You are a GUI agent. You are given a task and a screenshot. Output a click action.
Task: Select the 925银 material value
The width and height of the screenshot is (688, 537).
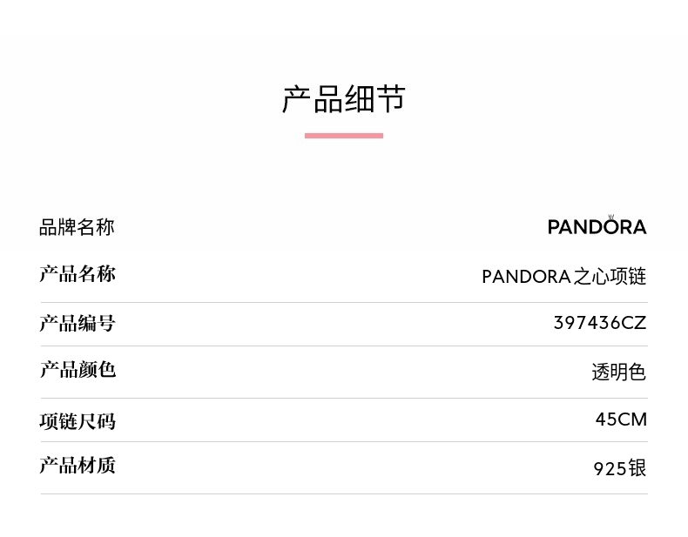pyautogui.click(x=619, y=468)
